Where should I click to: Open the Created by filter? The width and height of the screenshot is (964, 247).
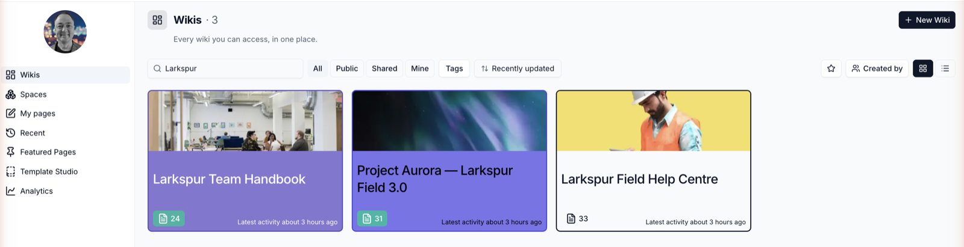pyautogui.click(x=877, y=69)
